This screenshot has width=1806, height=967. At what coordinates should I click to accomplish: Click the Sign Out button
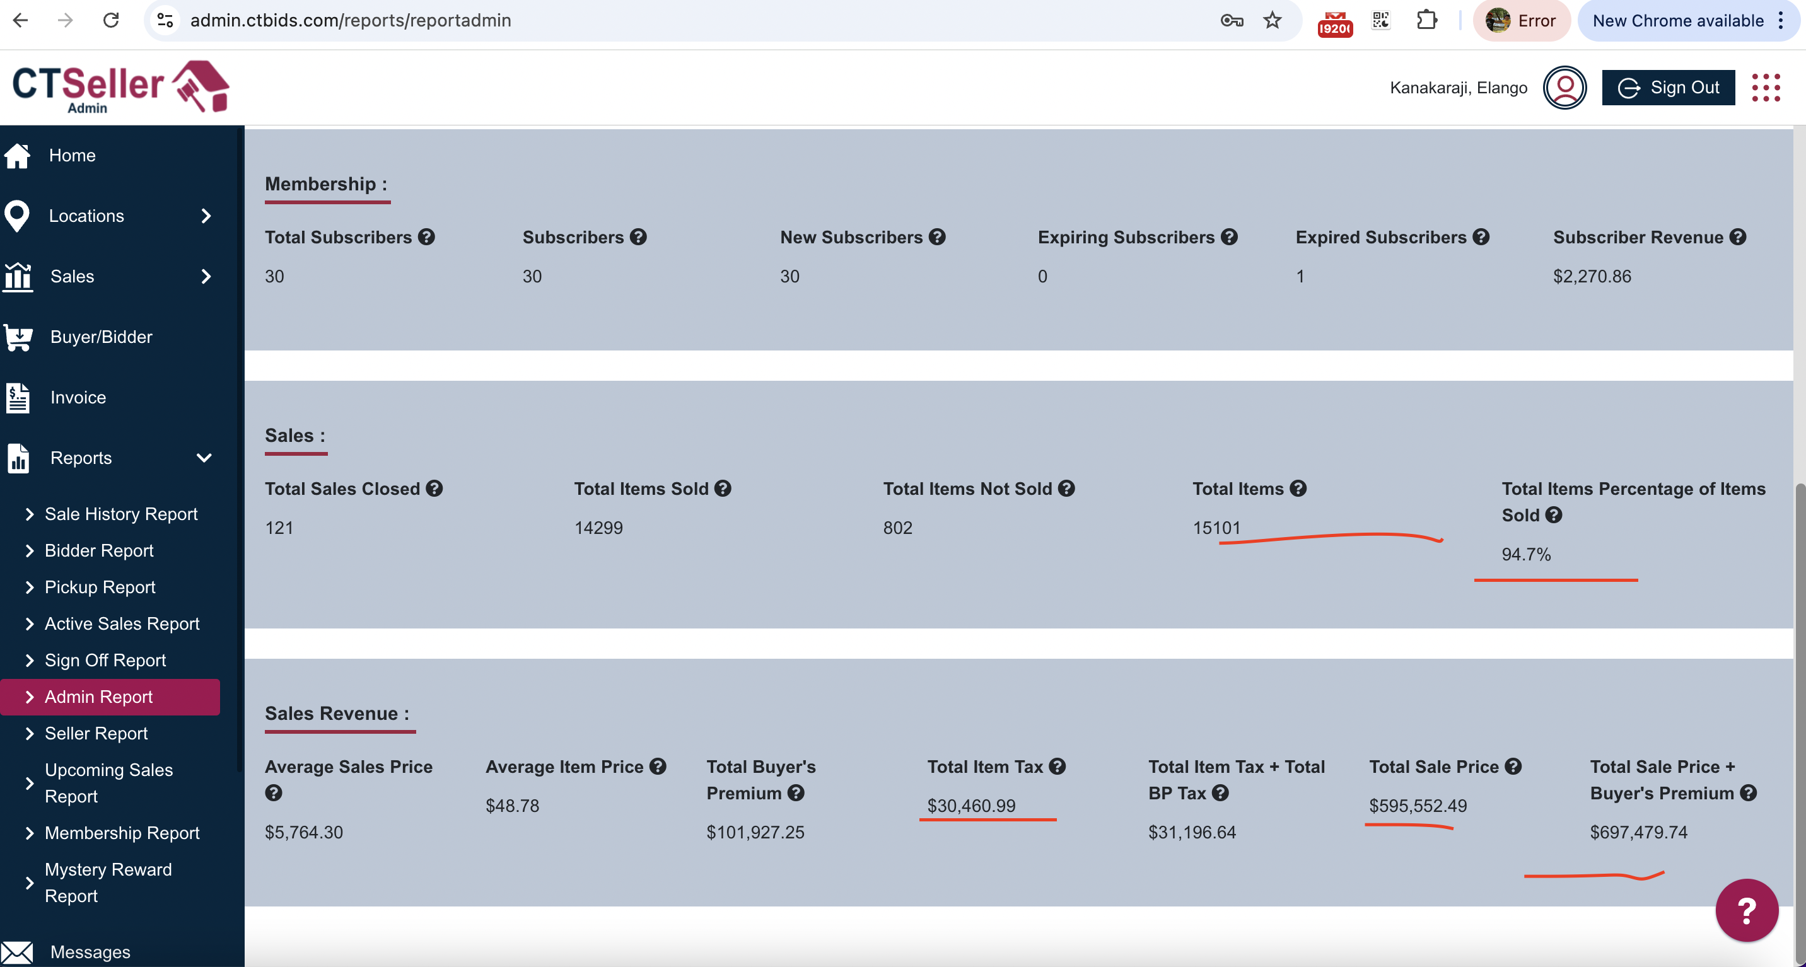click(x=1668, y=88)
